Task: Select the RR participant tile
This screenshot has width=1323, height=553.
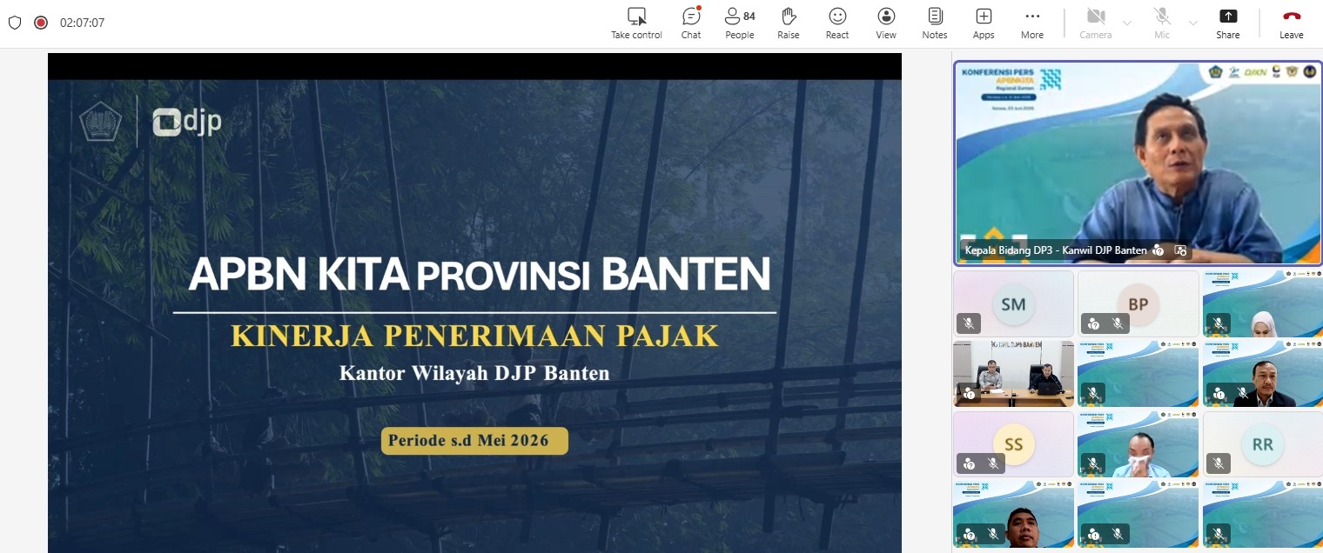Action: click(x=1263, y=443)
